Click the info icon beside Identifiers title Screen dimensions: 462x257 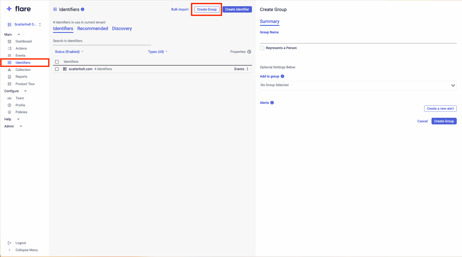click(x=83, y=9)
